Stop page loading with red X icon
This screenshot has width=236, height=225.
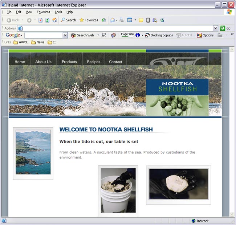(x=40, y=20)
